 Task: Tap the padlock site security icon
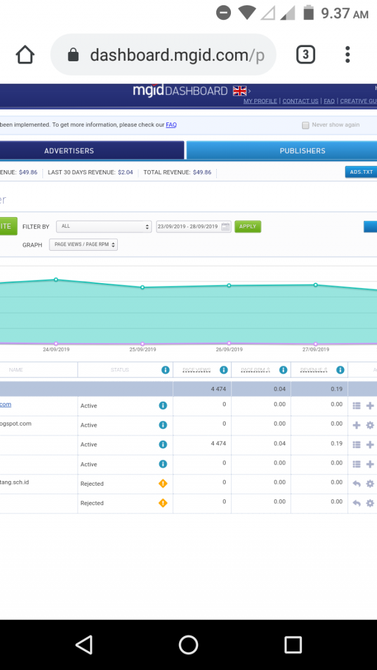click(74, 55)
